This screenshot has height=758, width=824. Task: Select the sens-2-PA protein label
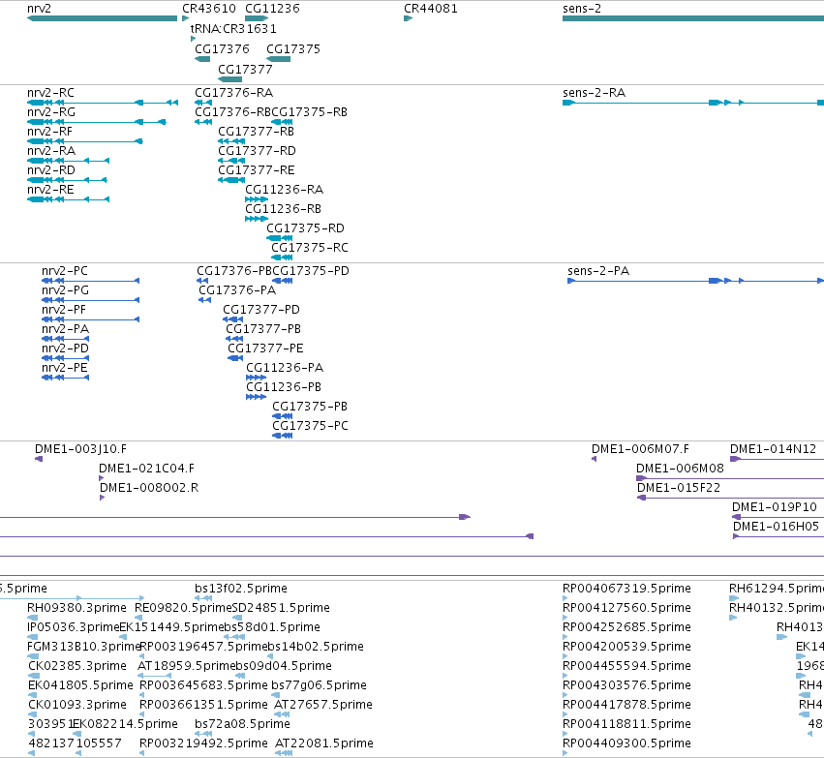click(x=598, y=271)
